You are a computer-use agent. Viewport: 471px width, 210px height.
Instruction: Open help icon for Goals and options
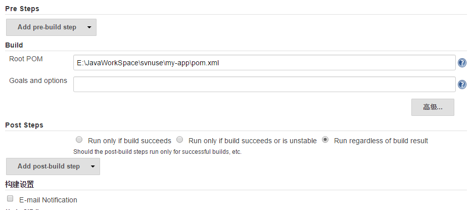[462, 85]
